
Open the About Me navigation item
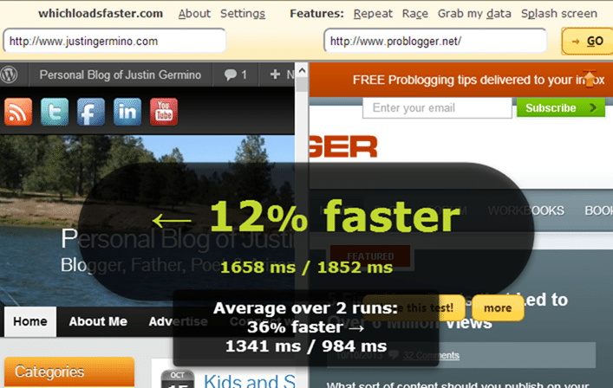tap(98, 321)
